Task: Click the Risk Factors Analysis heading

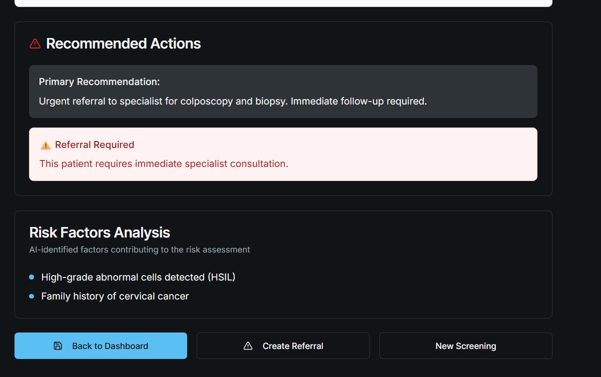Action: (100, 232)
